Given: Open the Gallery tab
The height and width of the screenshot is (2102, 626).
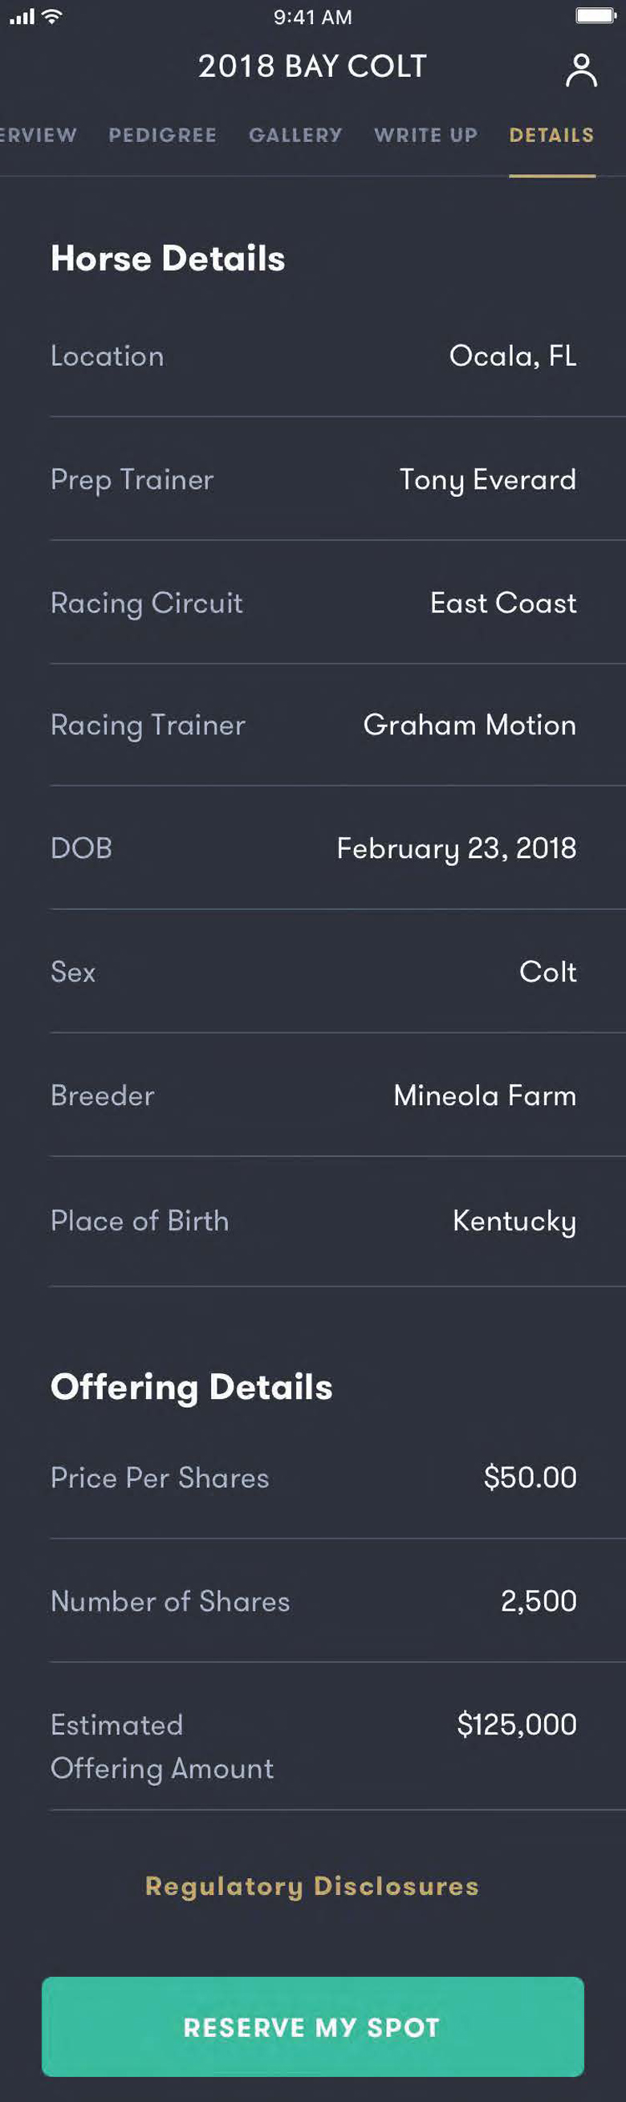Looking at the screenshot, I should pos(295,136).
